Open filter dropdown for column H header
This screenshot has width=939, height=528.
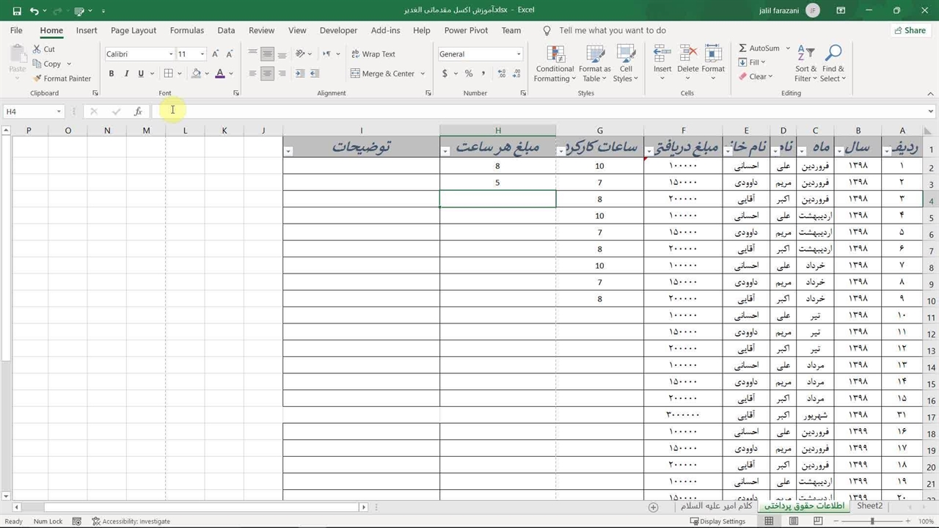tap(445, 151)
